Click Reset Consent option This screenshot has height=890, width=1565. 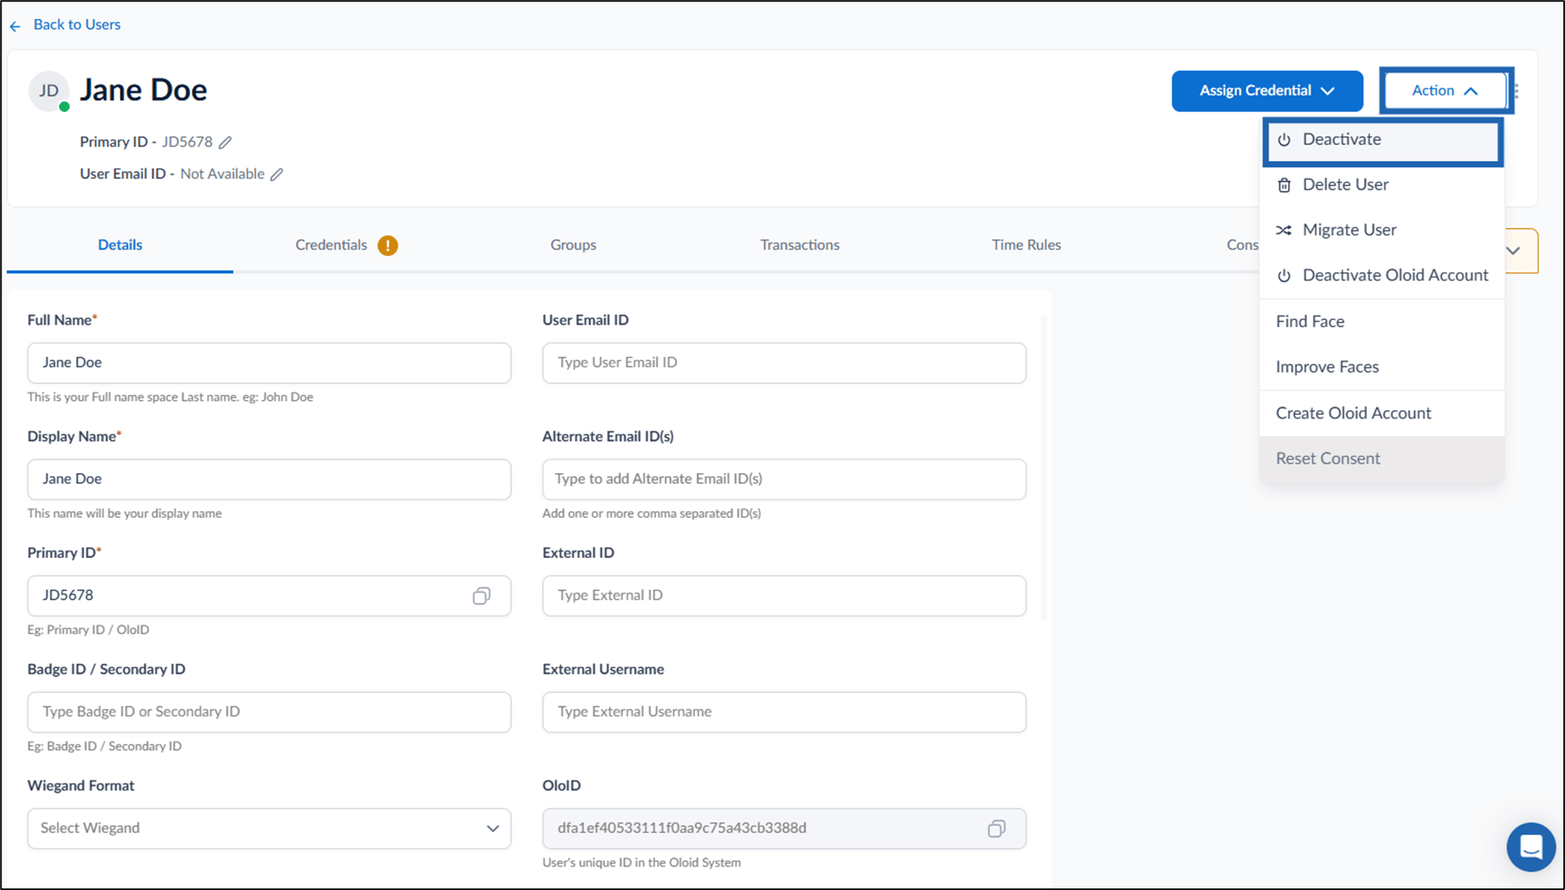[1382, 459]
